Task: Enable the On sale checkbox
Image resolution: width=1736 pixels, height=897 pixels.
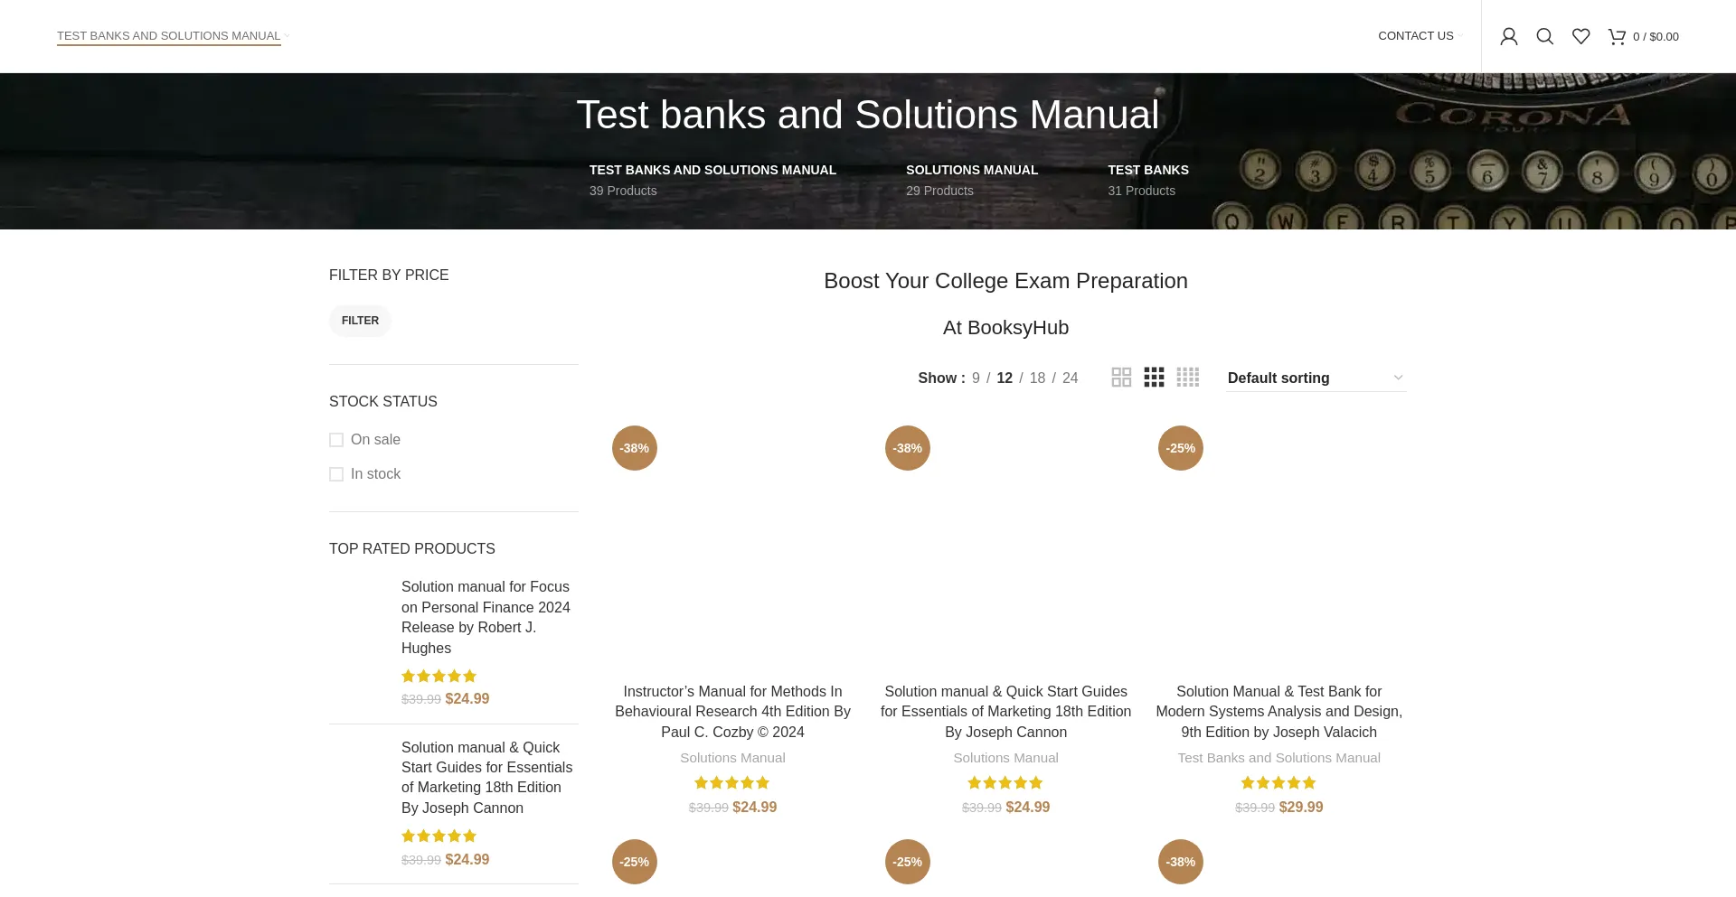Action: (x=336, y=440)
